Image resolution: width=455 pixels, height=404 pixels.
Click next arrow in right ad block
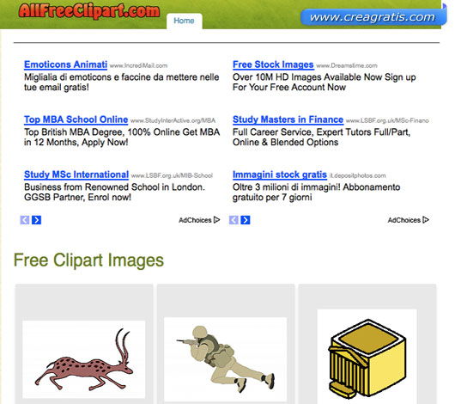[x=246, y=220]
